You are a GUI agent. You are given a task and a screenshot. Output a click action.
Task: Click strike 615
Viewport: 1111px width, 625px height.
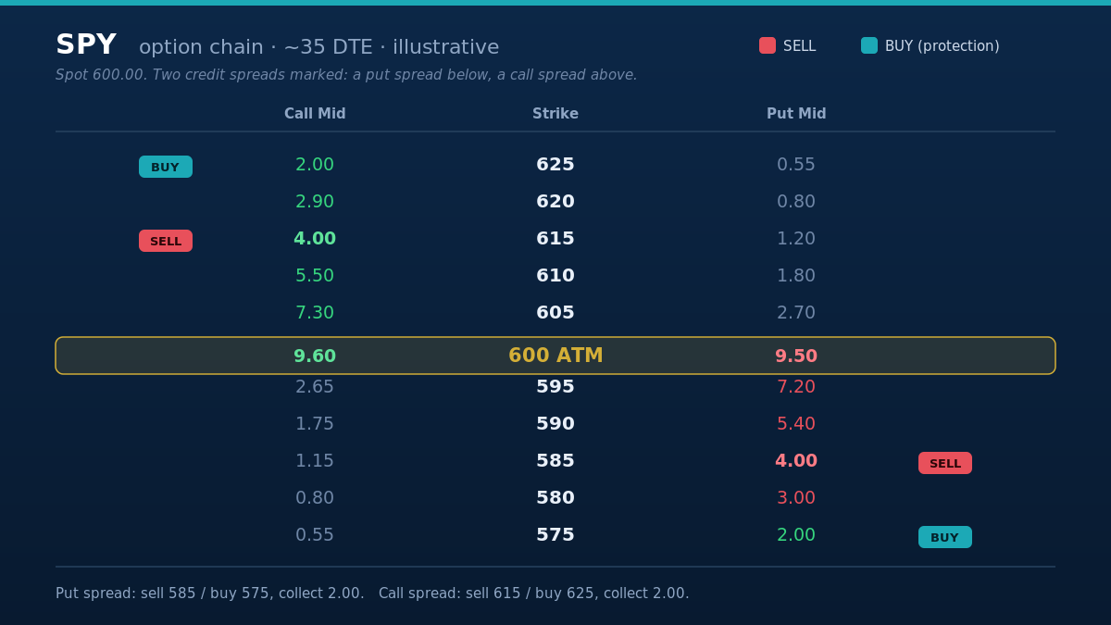pyautogui.click(x=555, y=239)
